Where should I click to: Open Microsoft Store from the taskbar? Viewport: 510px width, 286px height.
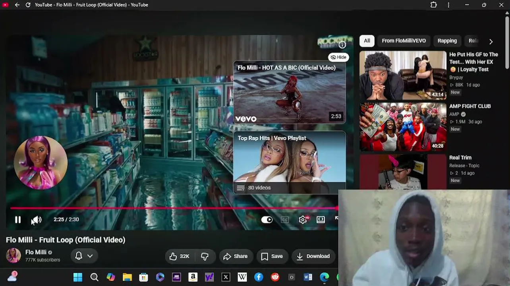pos(143,277)
